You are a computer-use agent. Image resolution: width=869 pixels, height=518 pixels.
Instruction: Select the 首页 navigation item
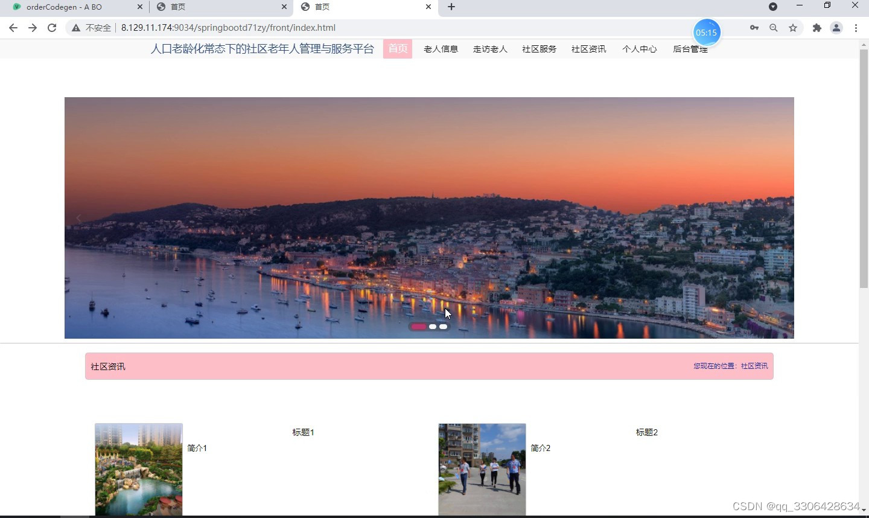(398, 49)
